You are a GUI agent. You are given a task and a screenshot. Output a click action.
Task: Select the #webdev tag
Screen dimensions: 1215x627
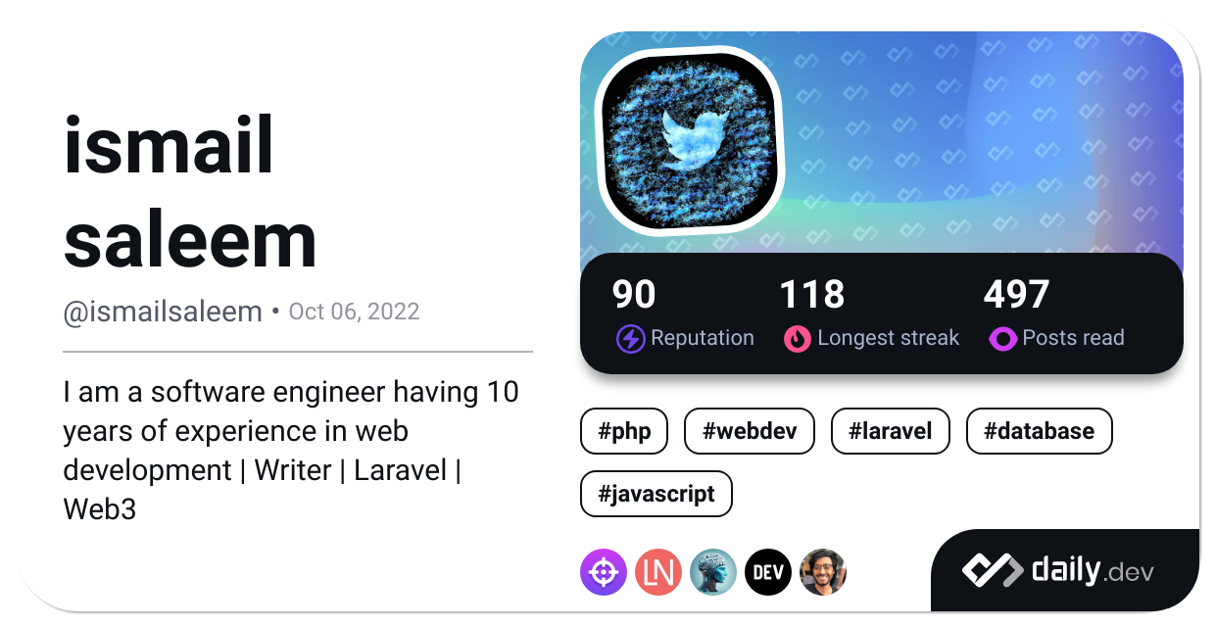click(x=750, y=431)
